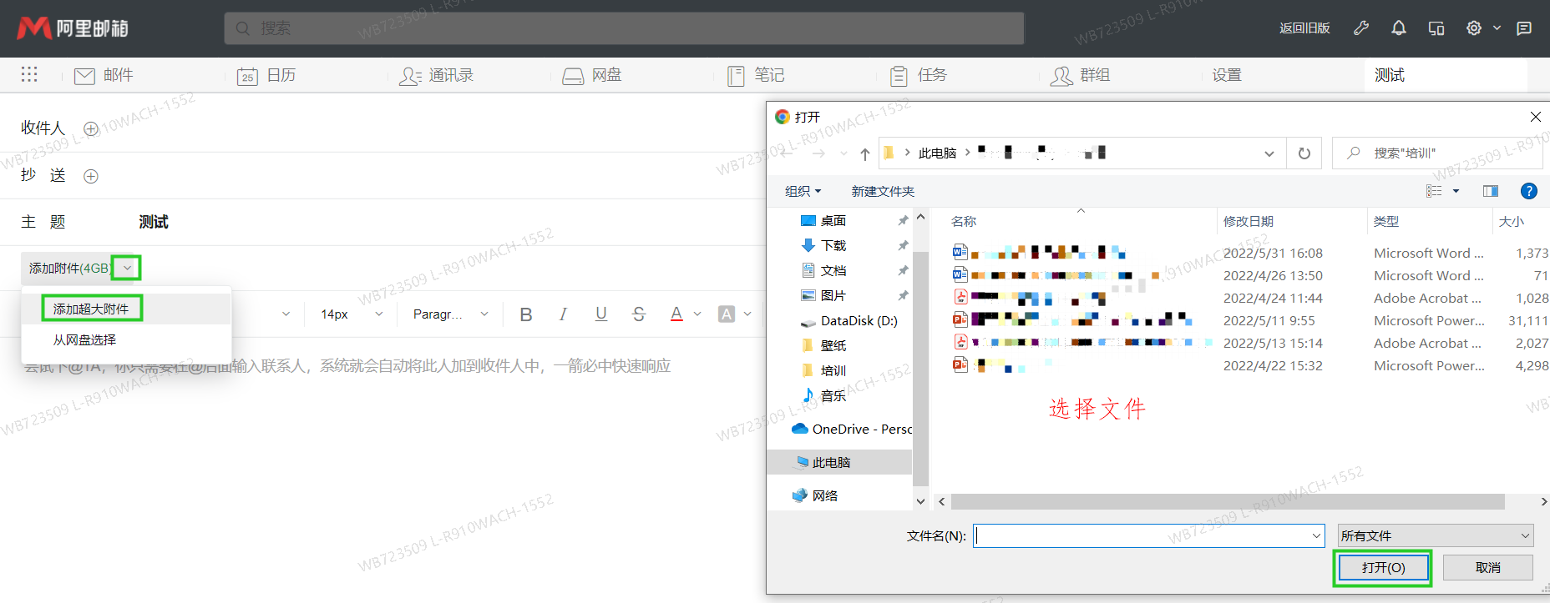1550x603 pixels.
Task: Toggle bold formatting in editor toolbar
Action: [526, 314]
